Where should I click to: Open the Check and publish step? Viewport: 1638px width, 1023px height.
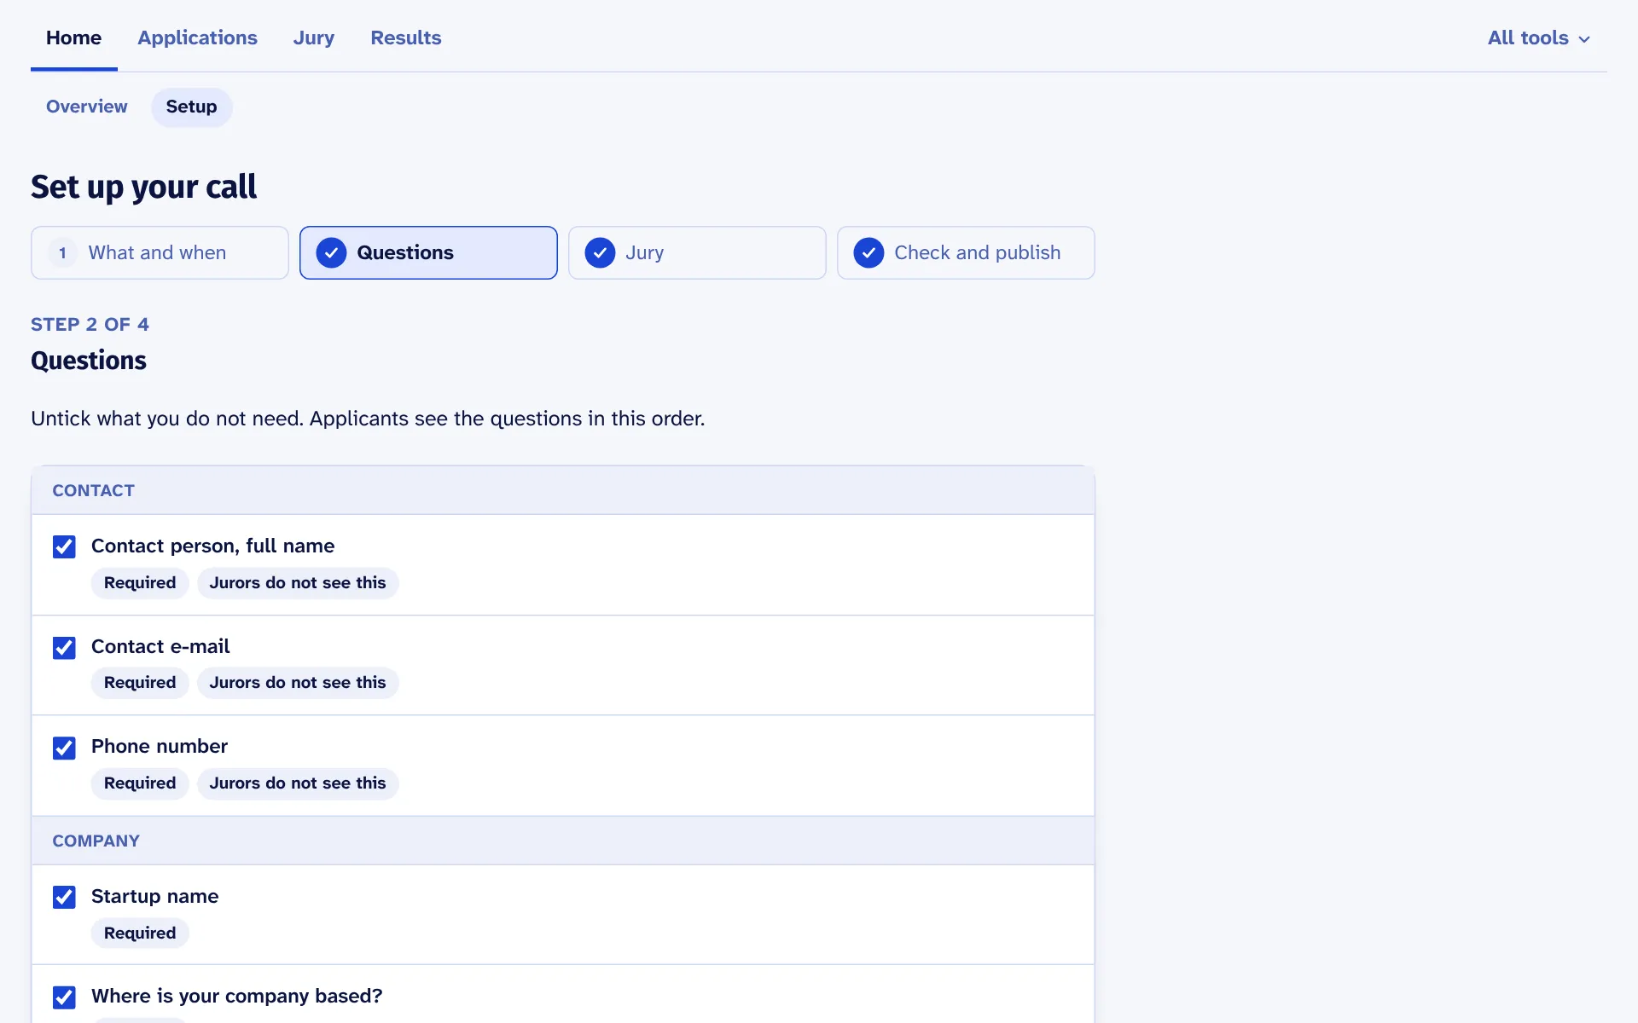[966, 252]
